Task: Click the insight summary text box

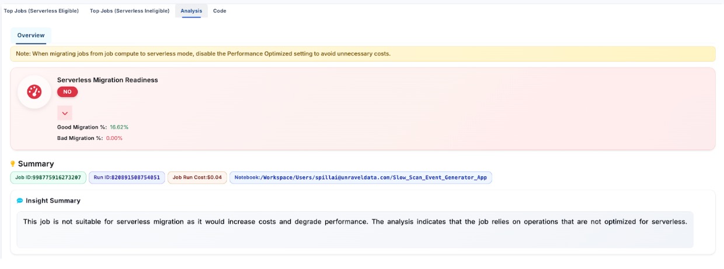Action: (355, 229)
